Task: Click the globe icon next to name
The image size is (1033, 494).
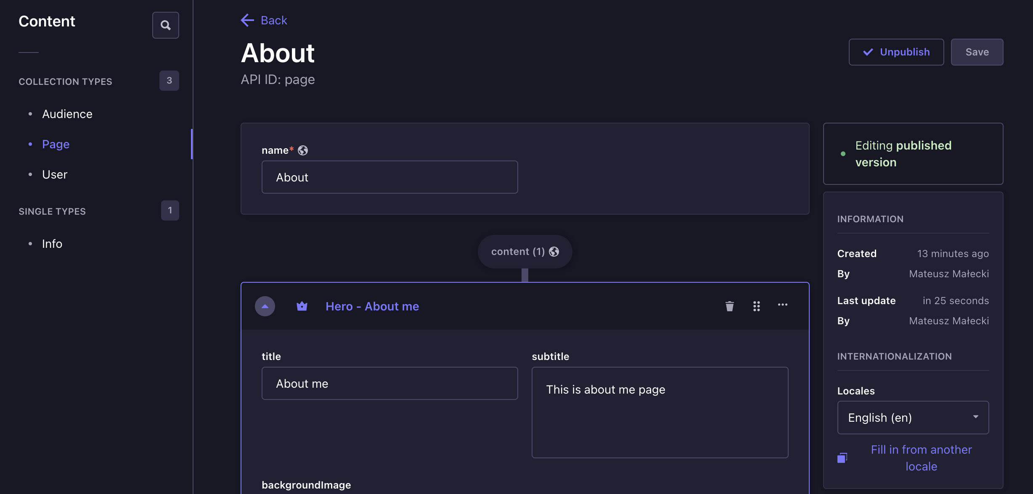Action: (303, 150)
